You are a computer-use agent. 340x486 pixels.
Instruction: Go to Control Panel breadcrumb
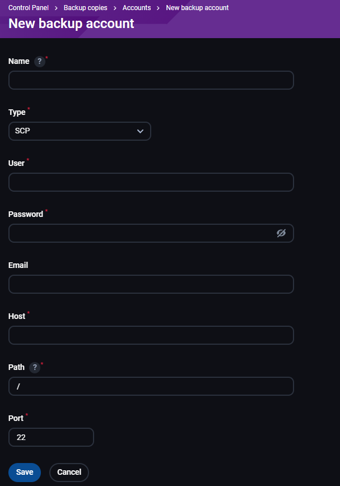pyautogui.click(x=28, y=8)
